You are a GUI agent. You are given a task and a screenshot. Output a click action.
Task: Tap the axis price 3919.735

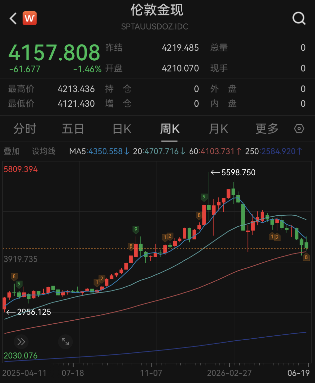click(x=21, y=259)
